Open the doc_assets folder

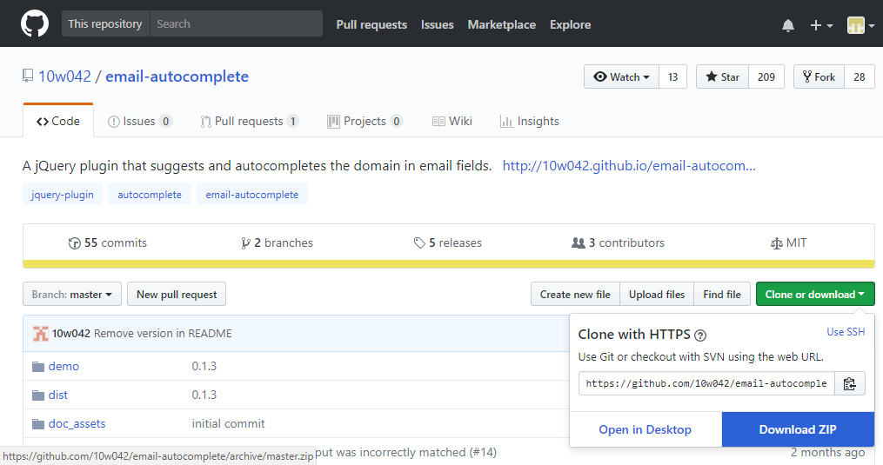(x=77, y=424)
